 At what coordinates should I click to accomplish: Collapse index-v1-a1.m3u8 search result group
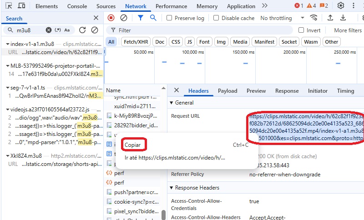click(8, 44)
